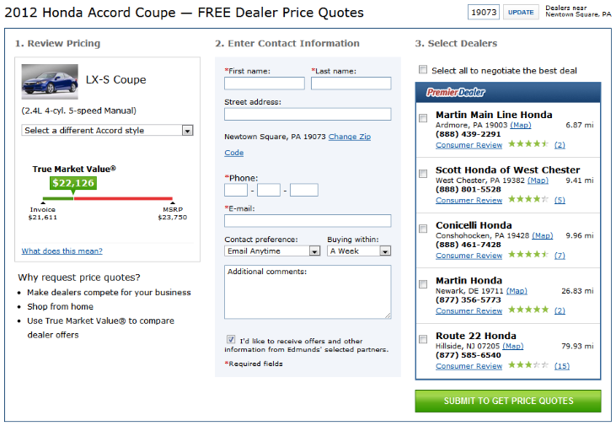The width and height of the screenshot is (616, 426).
Task: Select the Scott Honda of West Chester checkbox
Action: tap(423, 174)
